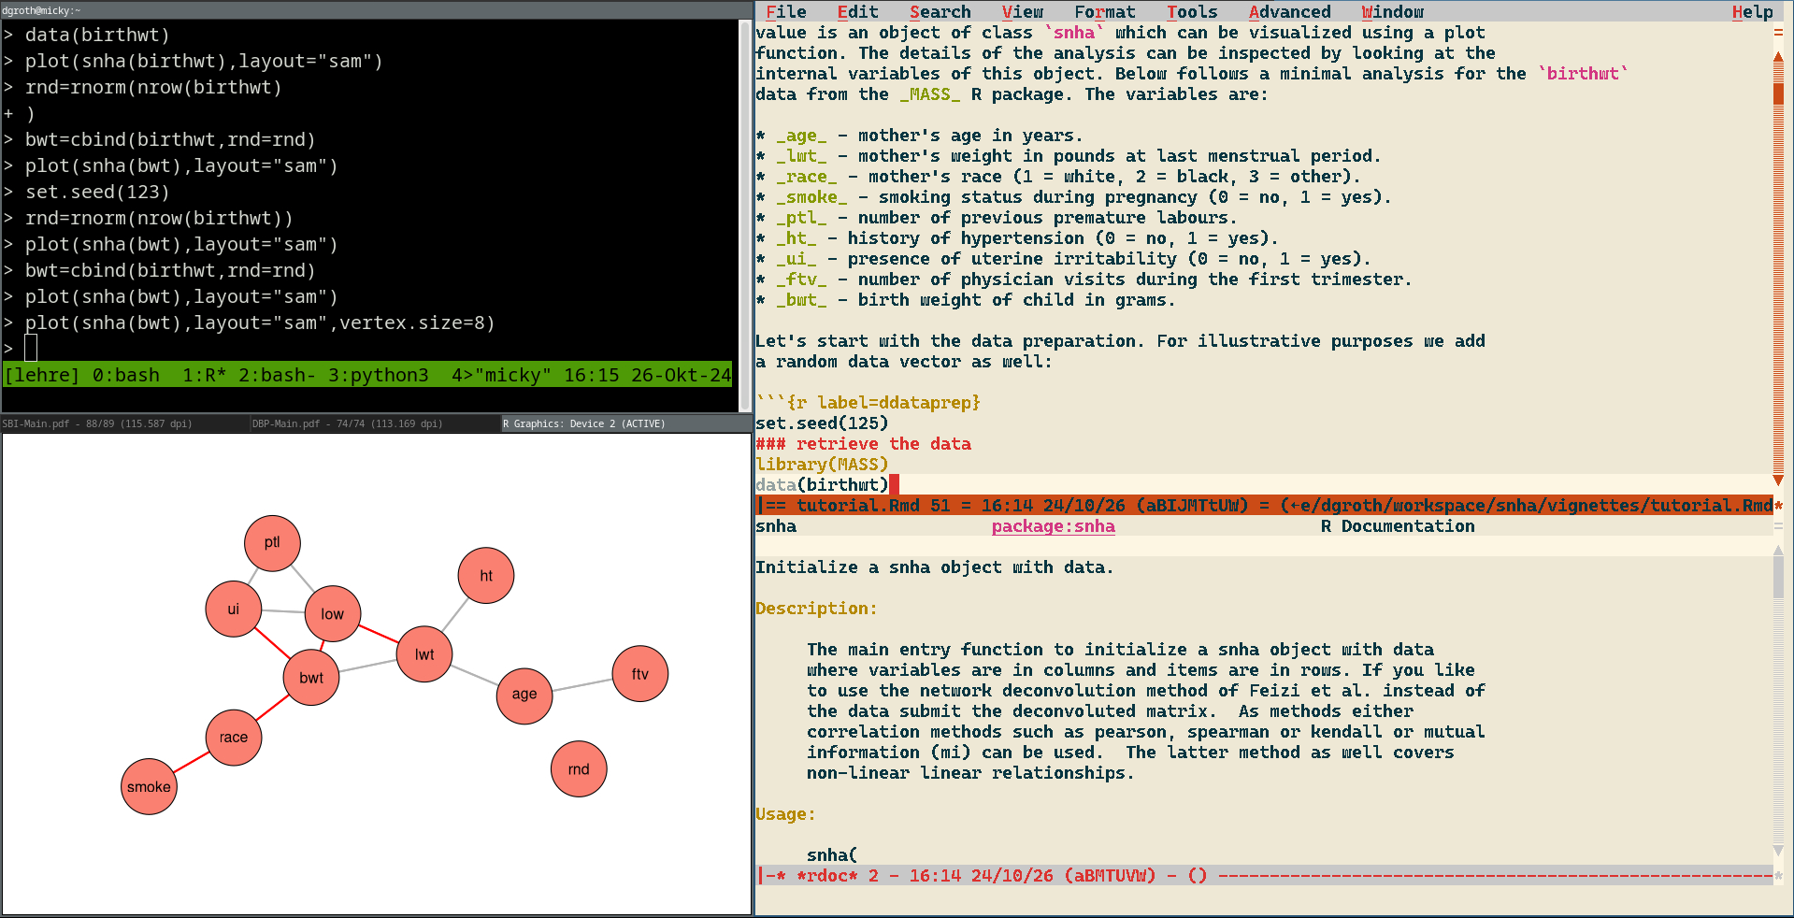1794x918 pixels.
Task: Click the terminal prompt cursor
Action: 31,348
